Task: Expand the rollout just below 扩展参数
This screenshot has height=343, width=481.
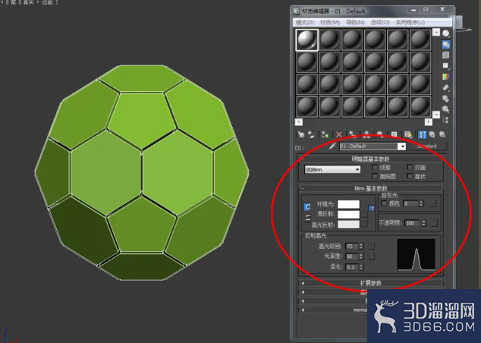Action: point(333,292)
